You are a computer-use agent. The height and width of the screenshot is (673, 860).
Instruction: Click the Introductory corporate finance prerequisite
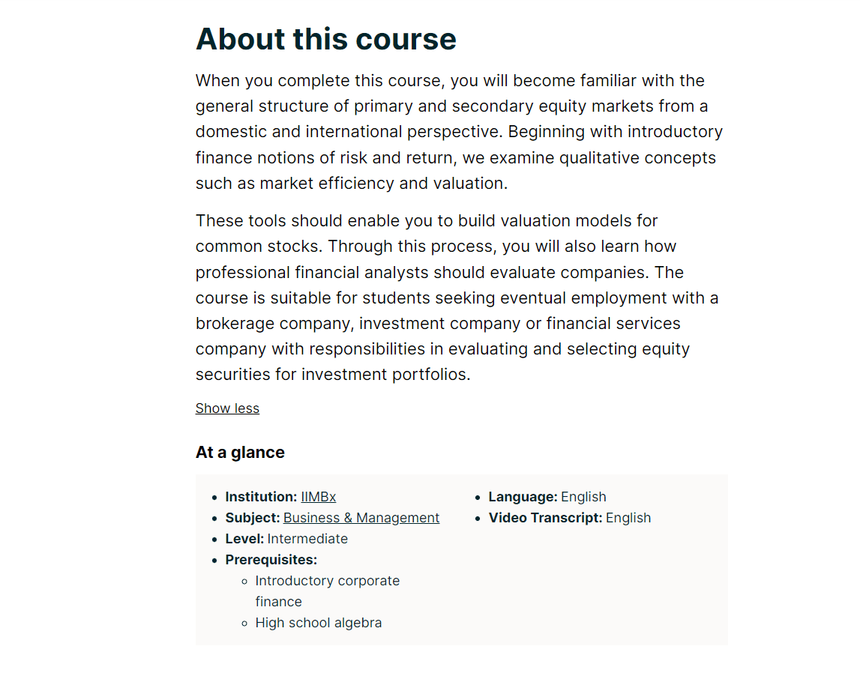point(328,591)
